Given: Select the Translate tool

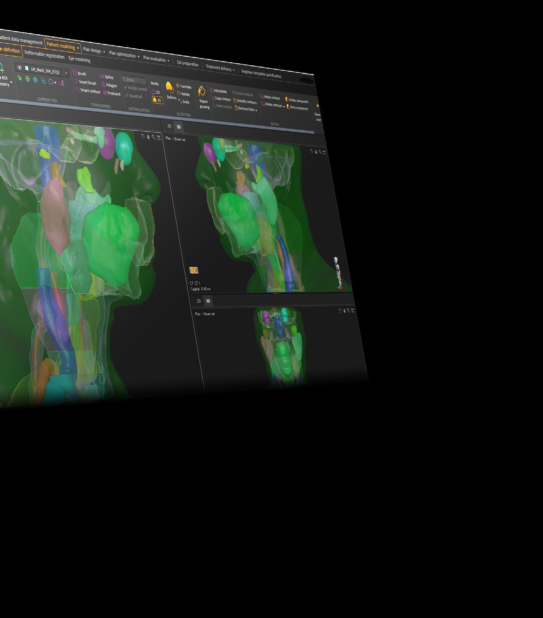Looking at the screenshot, I should pyautogui.click(x=184, y=86).
